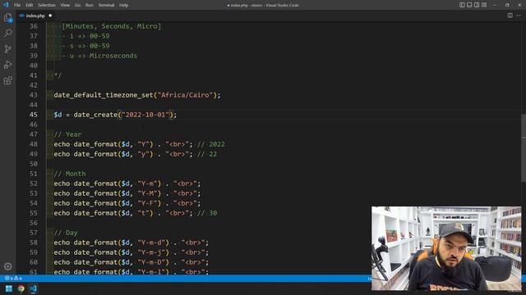
Task: Click the [Minutes, Seconds, Micro] comment text
Action: (112, 26)
